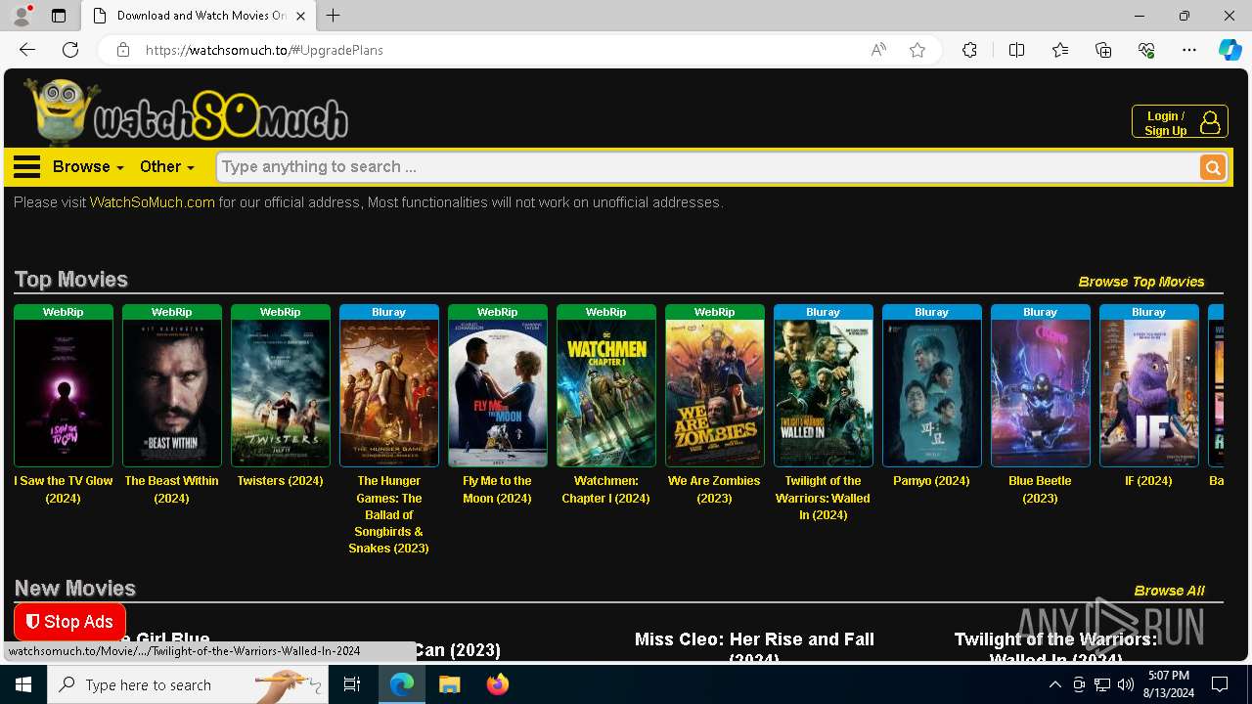Open Browser essentials heart icon
The image size is (1252, 704).
[x=1146, y=50]
